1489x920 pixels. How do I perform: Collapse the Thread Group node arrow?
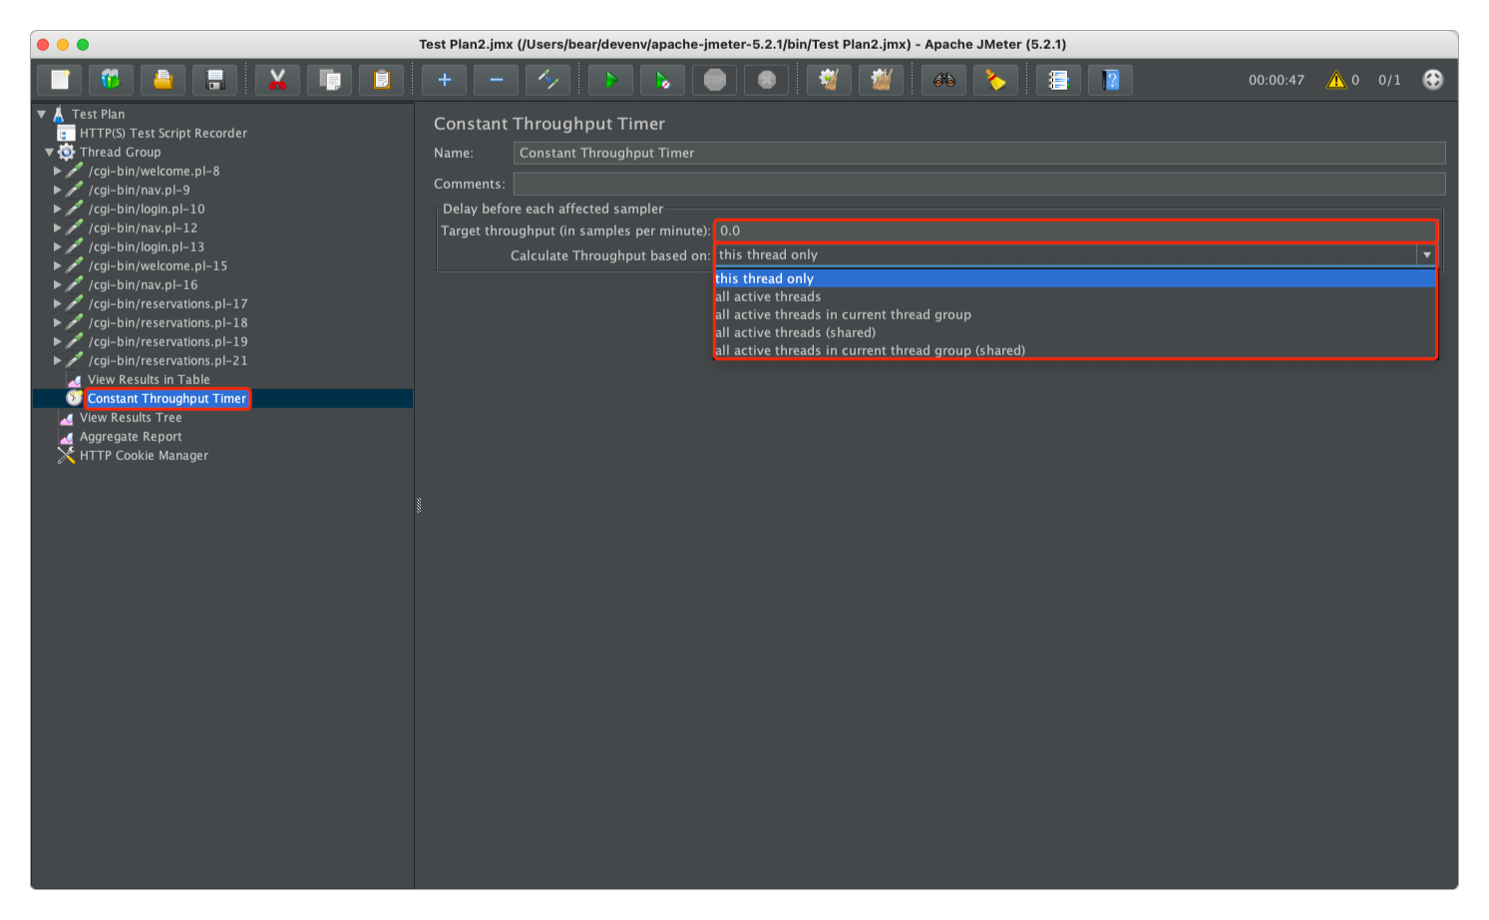pyautogui.click(x=49, y=152)
